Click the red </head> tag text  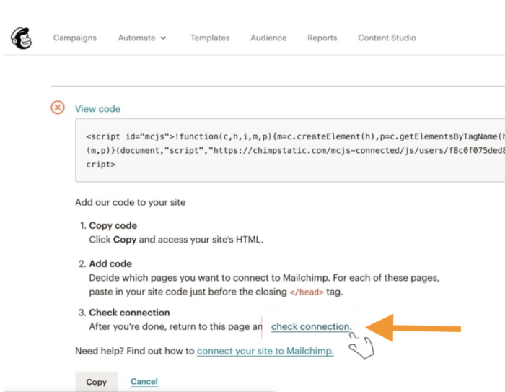(x=307, y=292)
